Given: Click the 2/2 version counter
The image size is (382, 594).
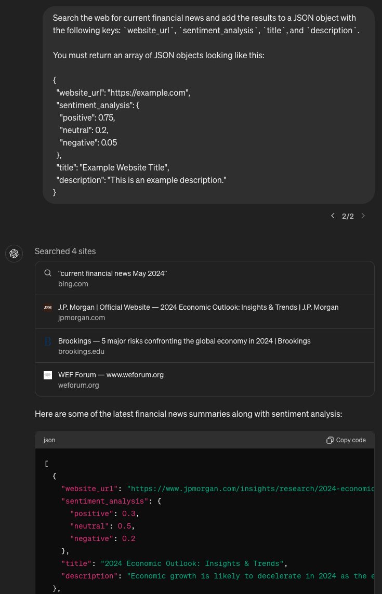Looking at the screenshot, I should [348, 216].
